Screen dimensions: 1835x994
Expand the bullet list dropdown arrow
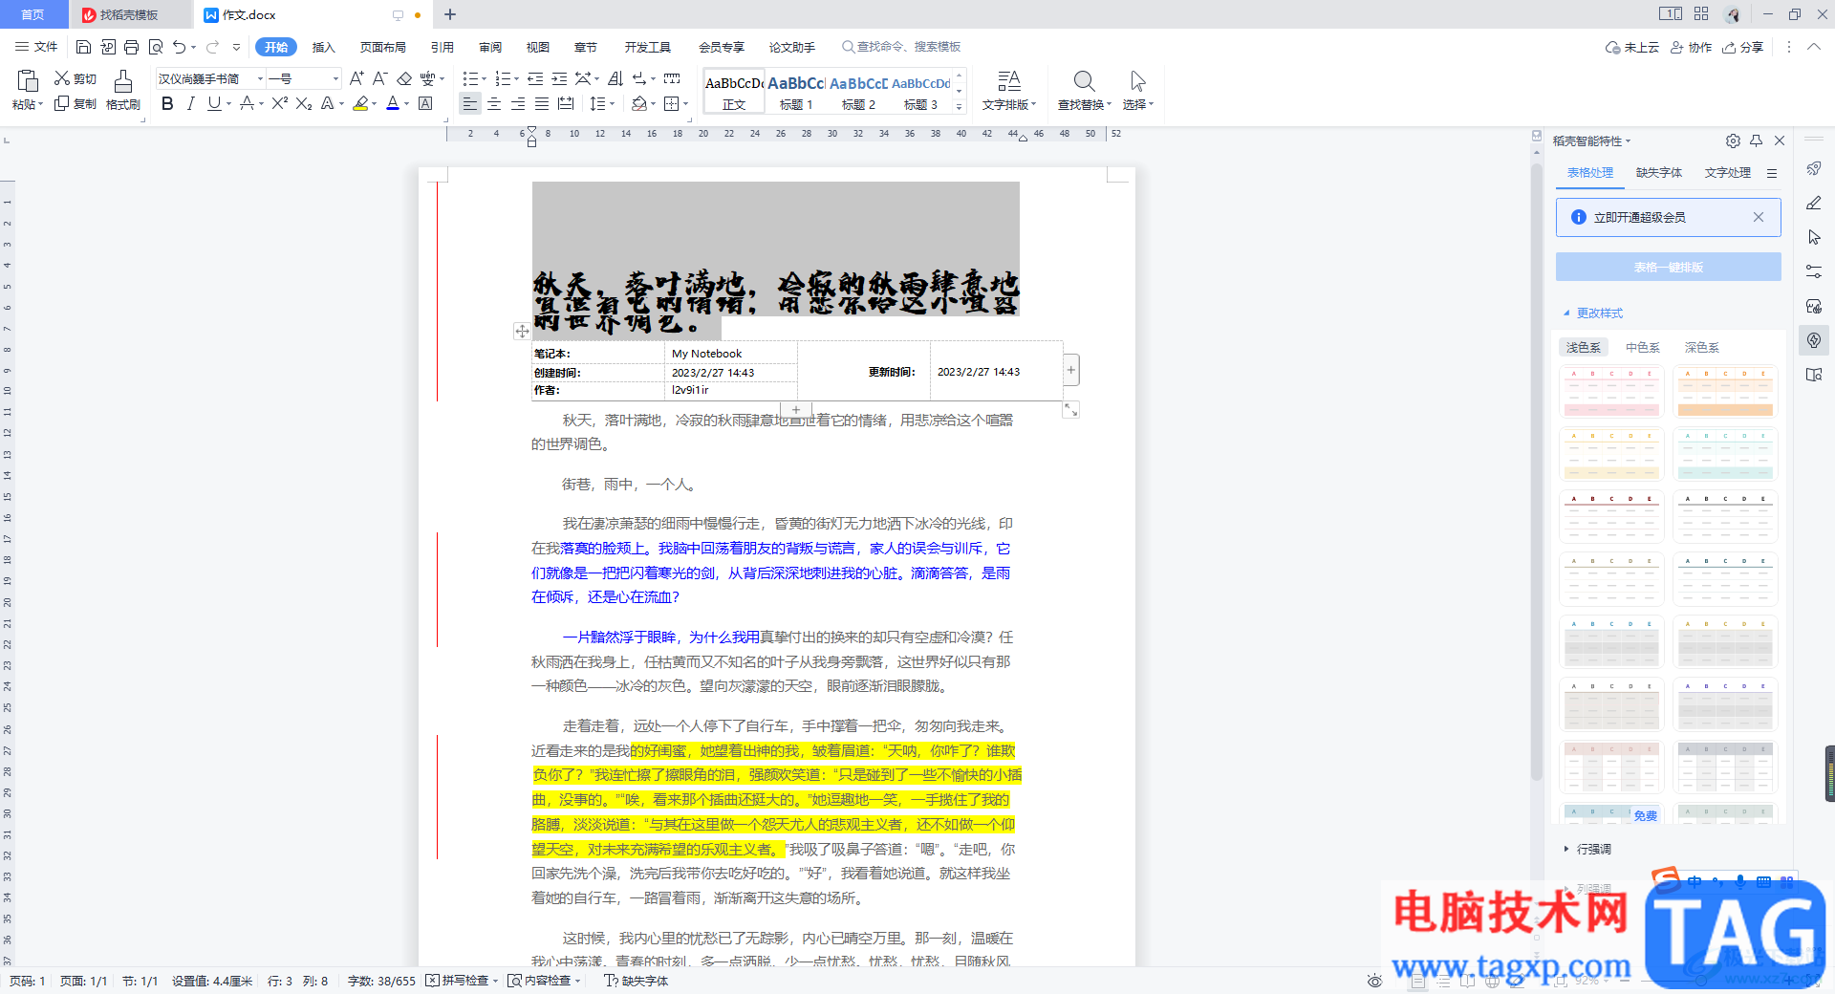tap(484, 79)
